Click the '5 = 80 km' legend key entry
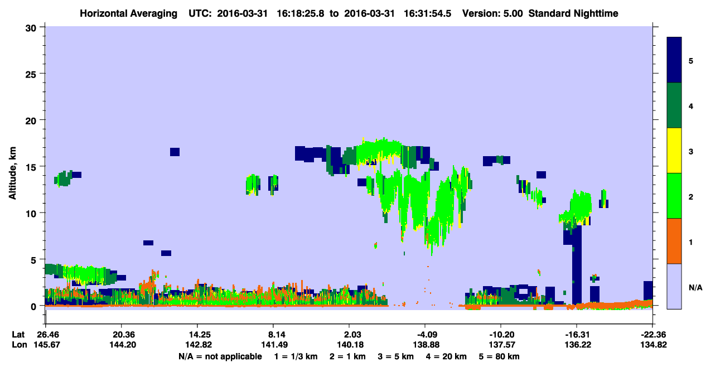Viewport: 725px width, 372px height. 499,356
